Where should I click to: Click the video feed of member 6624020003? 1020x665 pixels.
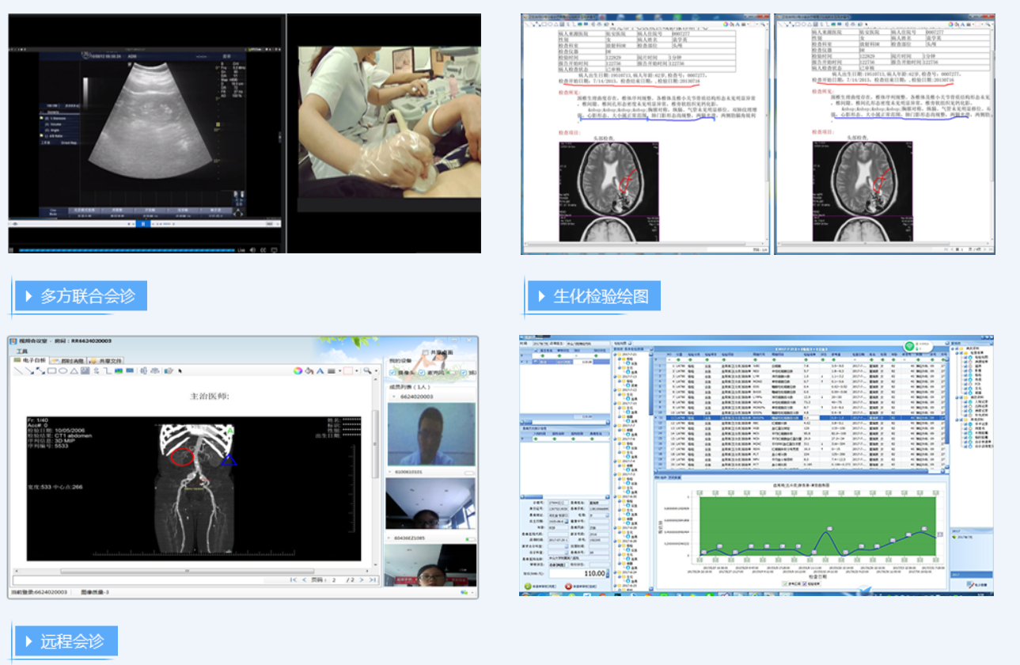click(431, 434)
